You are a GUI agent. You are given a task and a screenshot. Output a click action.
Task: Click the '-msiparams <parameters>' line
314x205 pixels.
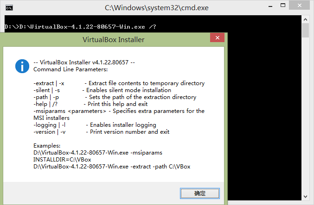[x=119, y=111]
